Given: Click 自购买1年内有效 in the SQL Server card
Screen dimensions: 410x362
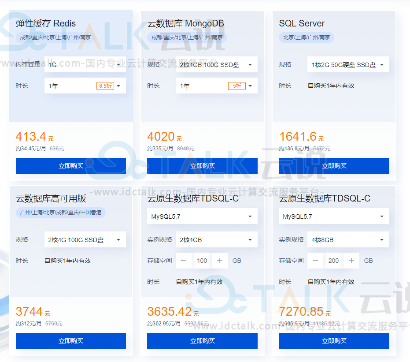Looking at the screenshot, I should 331,86.
